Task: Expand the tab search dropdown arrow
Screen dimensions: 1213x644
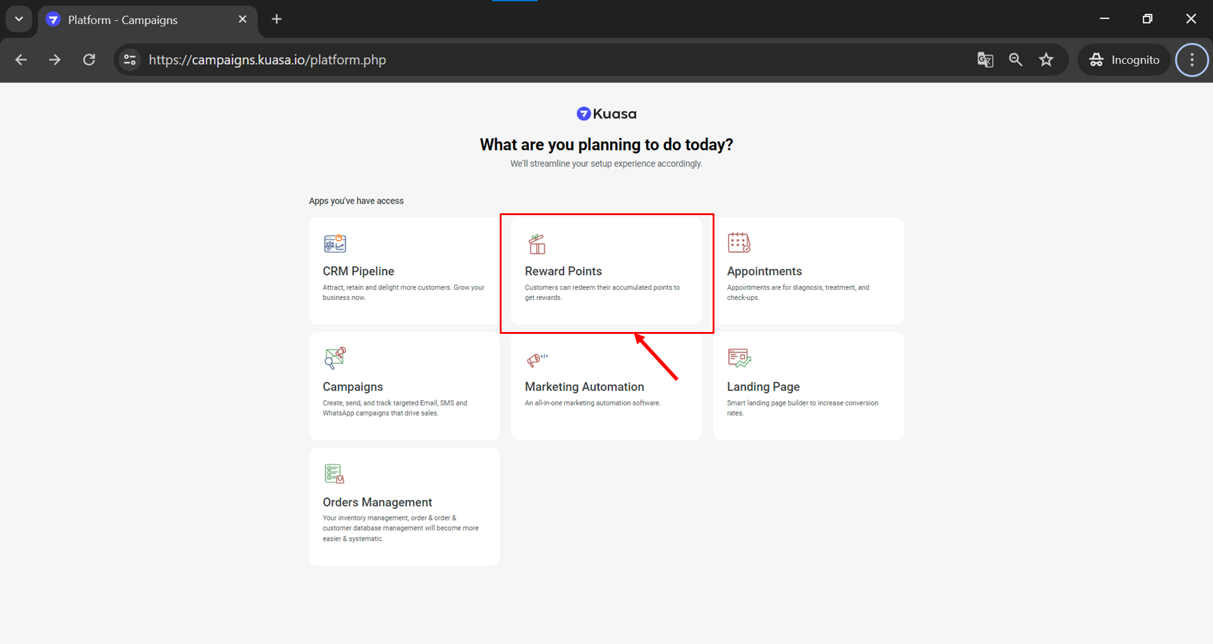Action: 19,19
